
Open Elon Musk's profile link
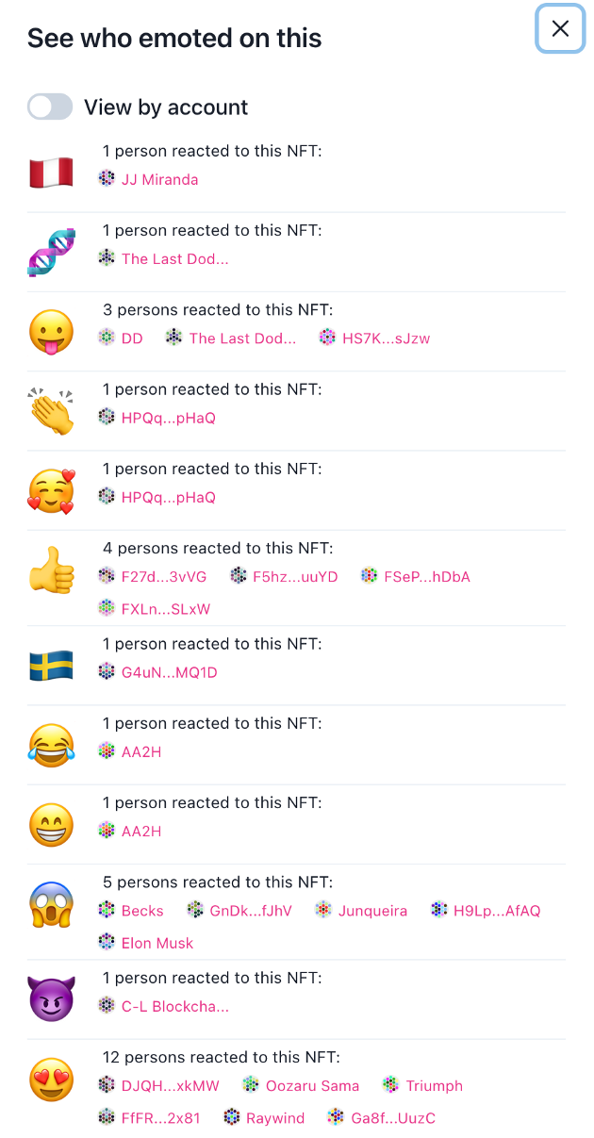157,943
